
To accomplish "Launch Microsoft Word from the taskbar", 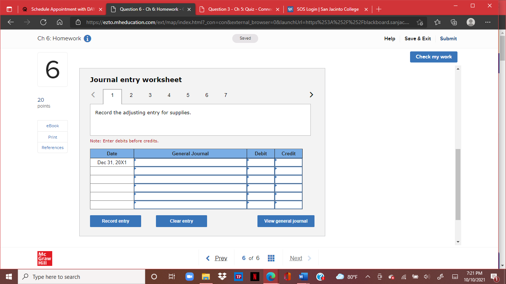I will pyautogui.click(x=303, y=277).
